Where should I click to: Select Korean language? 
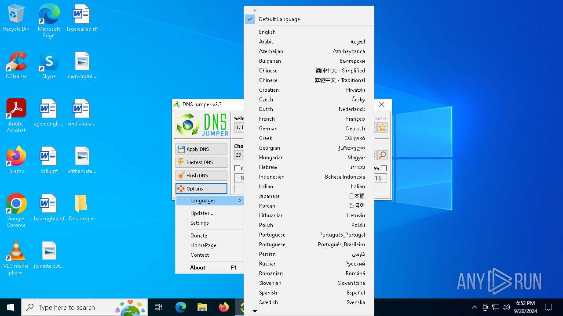[x=309, y=206]
